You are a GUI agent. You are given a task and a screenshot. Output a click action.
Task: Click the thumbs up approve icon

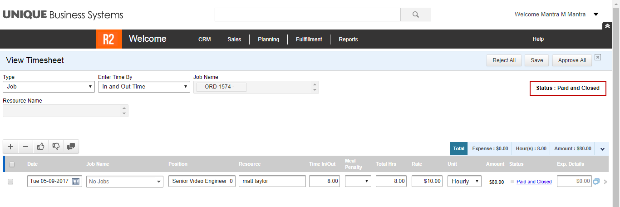41,147
